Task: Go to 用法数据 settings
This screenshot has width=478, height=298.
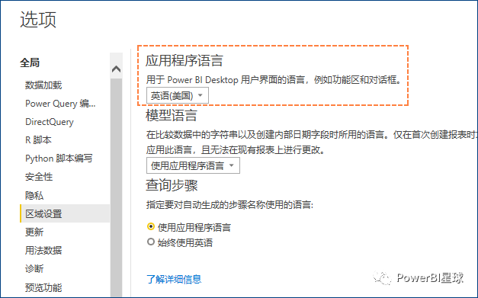Action: (x=43, y=251)
